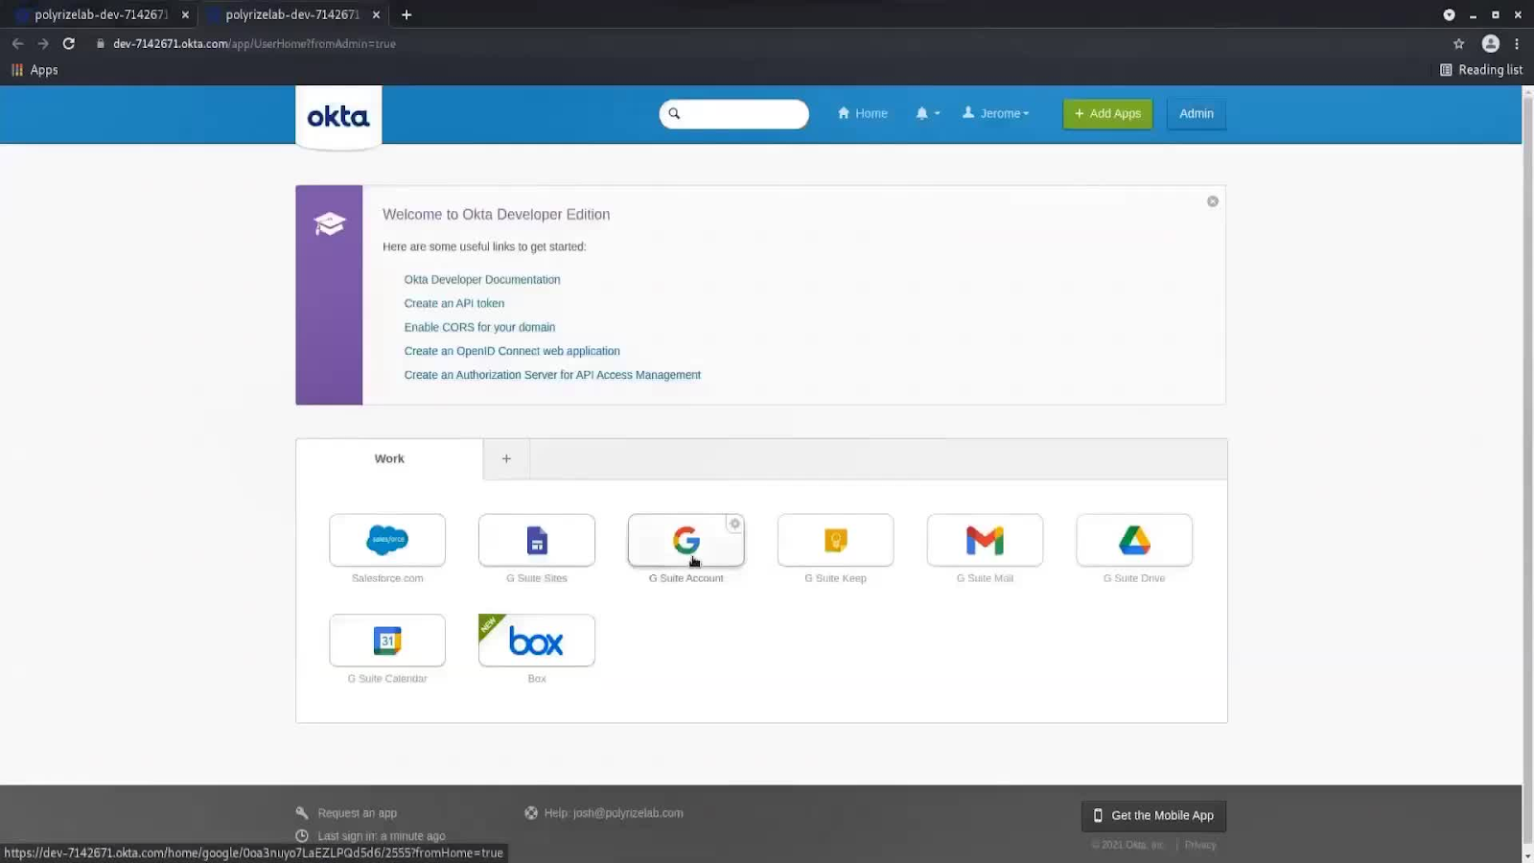Follow the Create an API token link
Viewport: 1534px width, 863px height.
[x=454, y=304]
